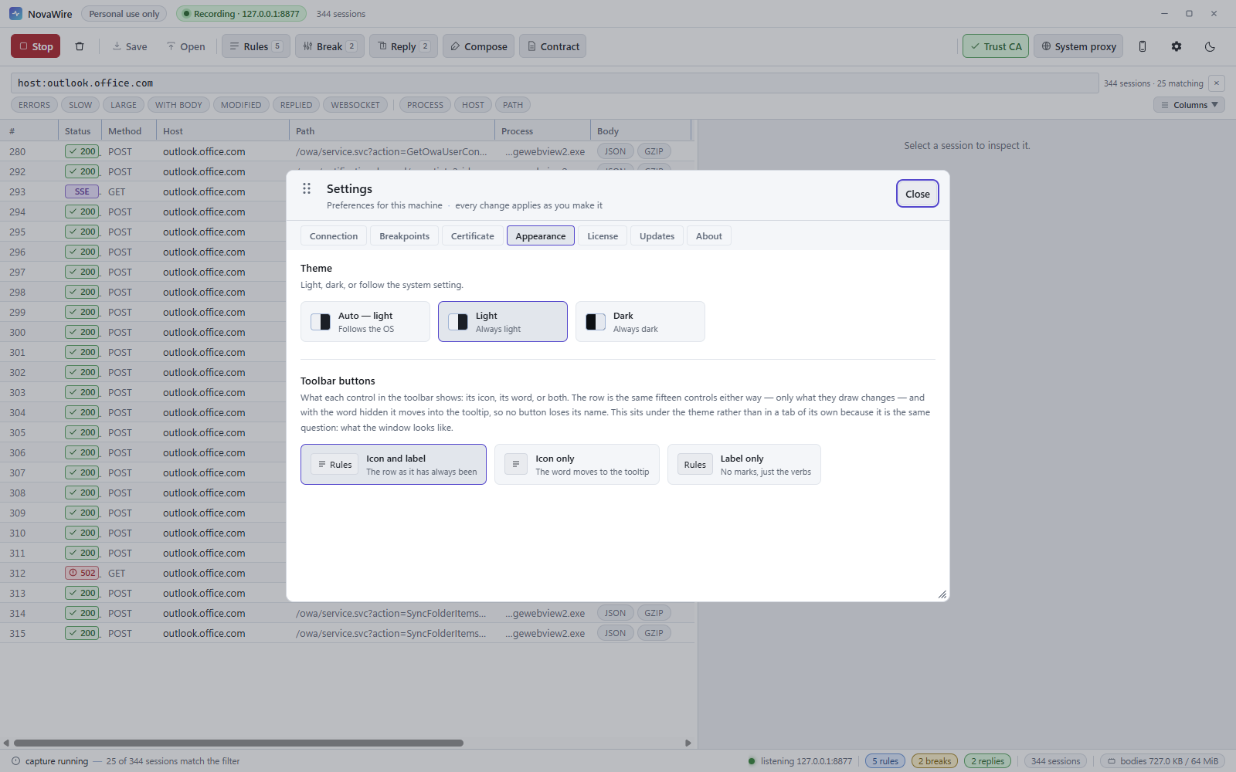Screen dimensions: 1236x772
Task: Clear the filter with the x icon
Action: pyautogui.click(x=1217, y=83)
